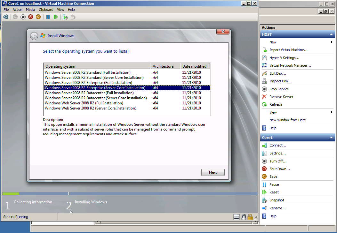Image resolution: width=337 pixels, height=233 pixels.
Task: Open the Media menu
Action: [30, 10]
